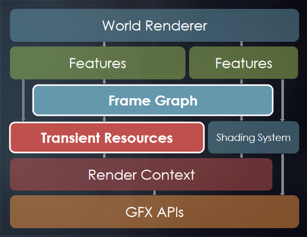This screenshot has height=237, width=307.
Task: Click the GFX APIs block
Action: pos(155,211)
